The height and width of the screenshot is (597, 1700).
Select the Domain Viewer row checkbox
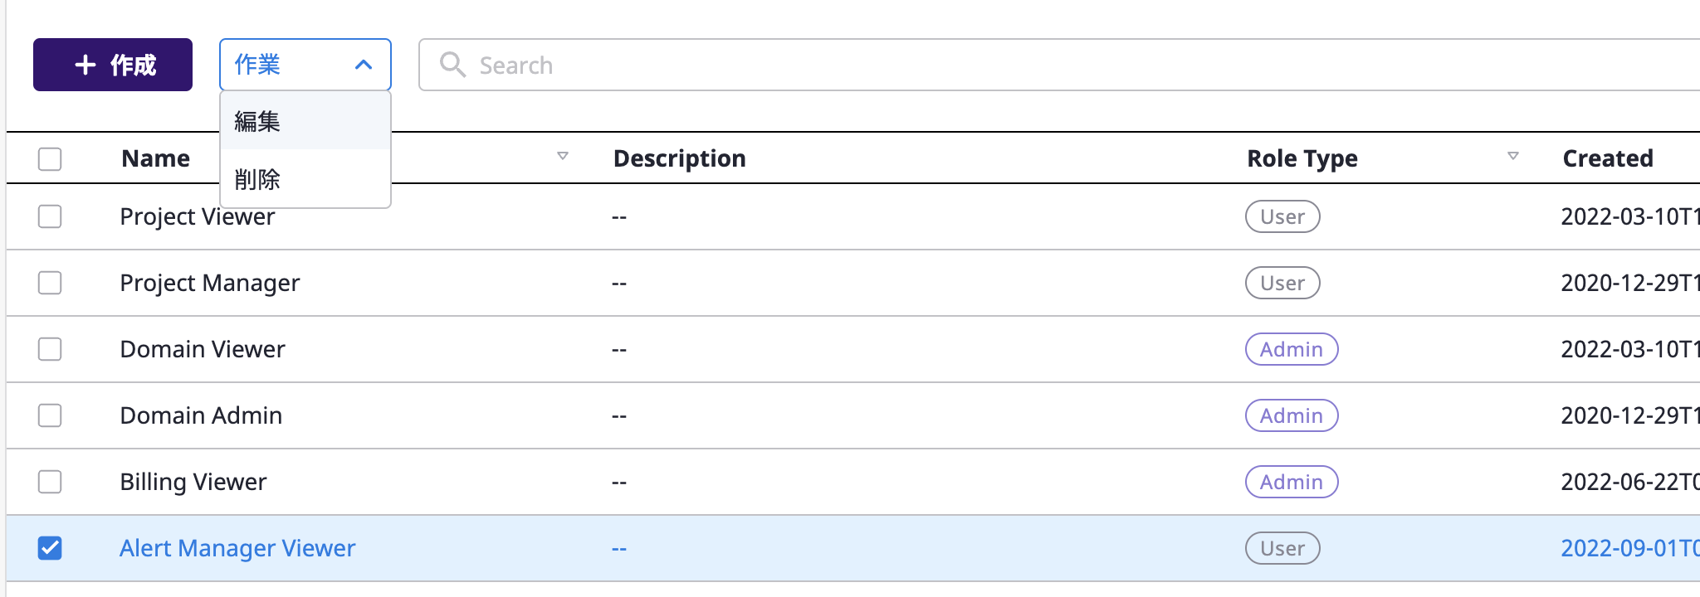[x=50, y=349]
